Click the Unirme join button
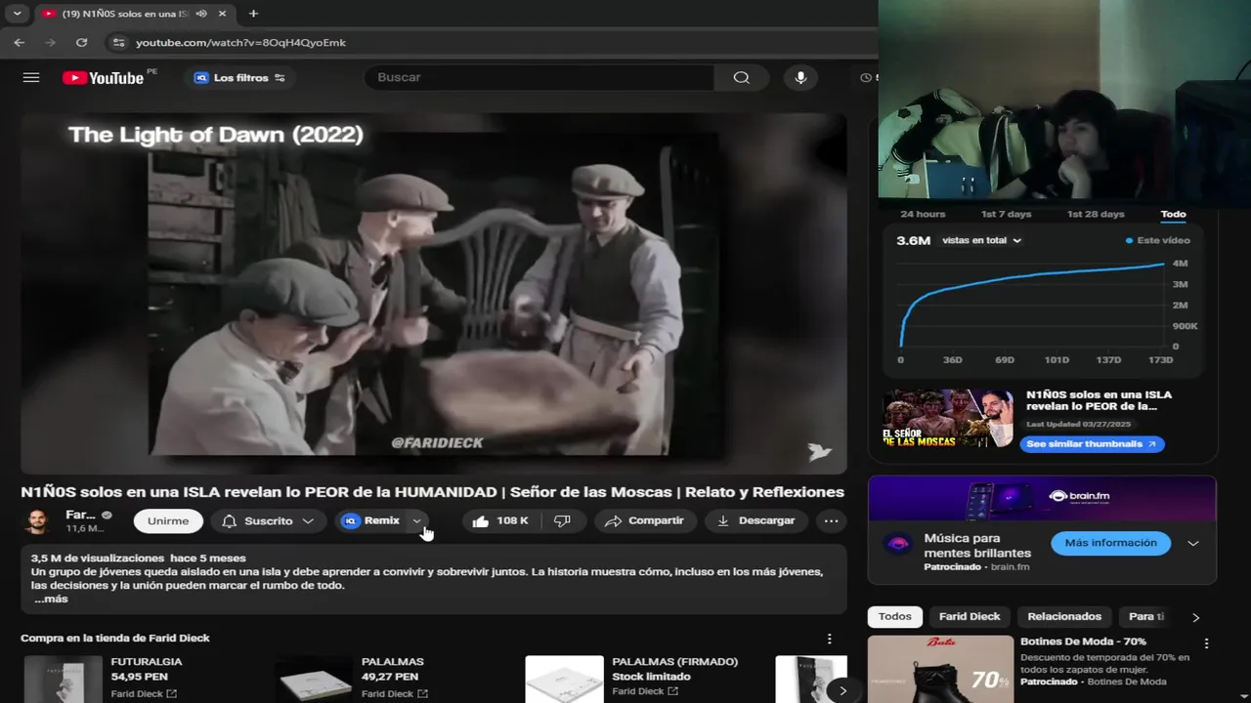Viewport: 1251px width, 703px height. [168, 520]
